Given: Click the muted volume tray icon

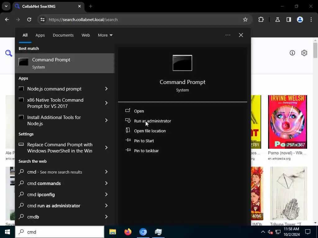Looking at the screenshot, I should [270, 232].
